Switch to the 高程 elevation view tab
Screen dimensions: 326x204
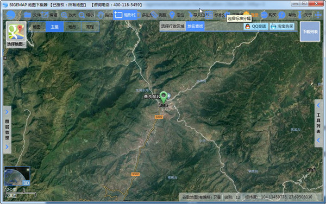pos(90,27)
